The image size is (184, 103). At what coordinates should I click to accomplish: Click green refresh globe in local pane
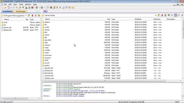[39, 15]
